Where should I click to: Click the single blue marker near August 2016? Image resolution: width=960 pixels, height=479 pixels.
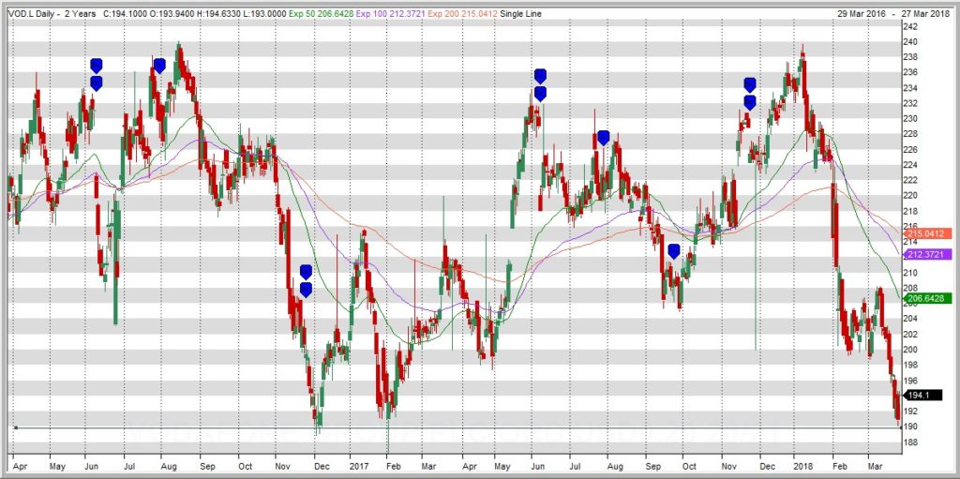[159, 66]
